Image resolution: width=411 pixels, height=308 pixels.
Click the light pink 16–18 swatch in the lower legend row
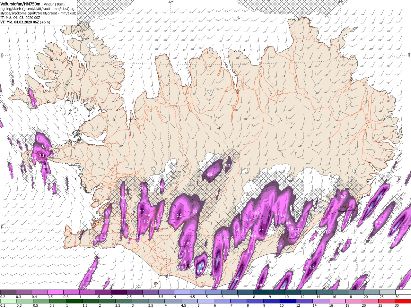[x=337, y=301]
